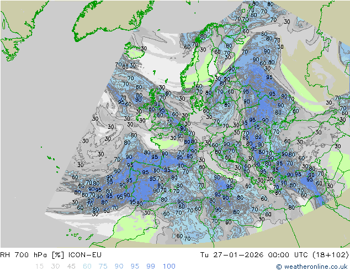350x271 pixels.
Task: Click the 'RH 700 hPa [%] ICON-EU' title text
Action: click(x=51, y=254)
